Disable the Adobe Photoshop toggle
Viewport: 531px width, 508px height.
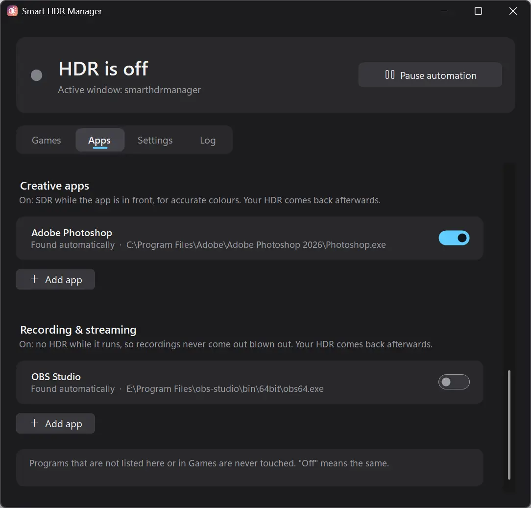click(x=454, y=238)
